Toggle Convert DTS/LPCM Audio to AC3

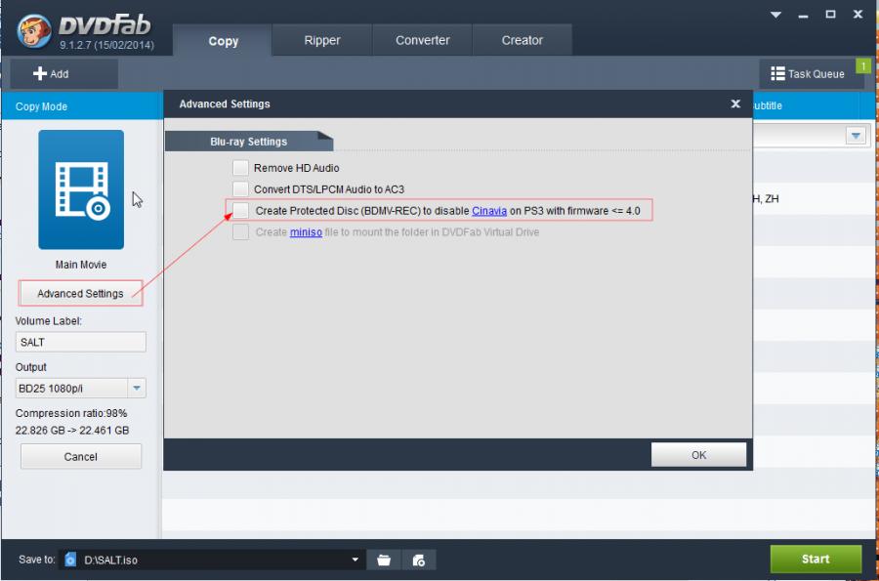pos(240,188)
